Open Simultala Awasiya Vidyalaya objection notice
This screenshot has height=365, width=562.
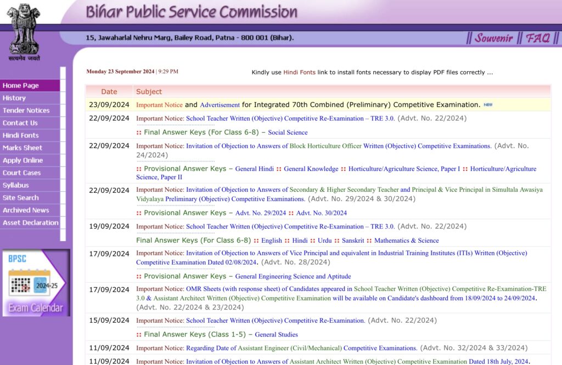(339, 195)
